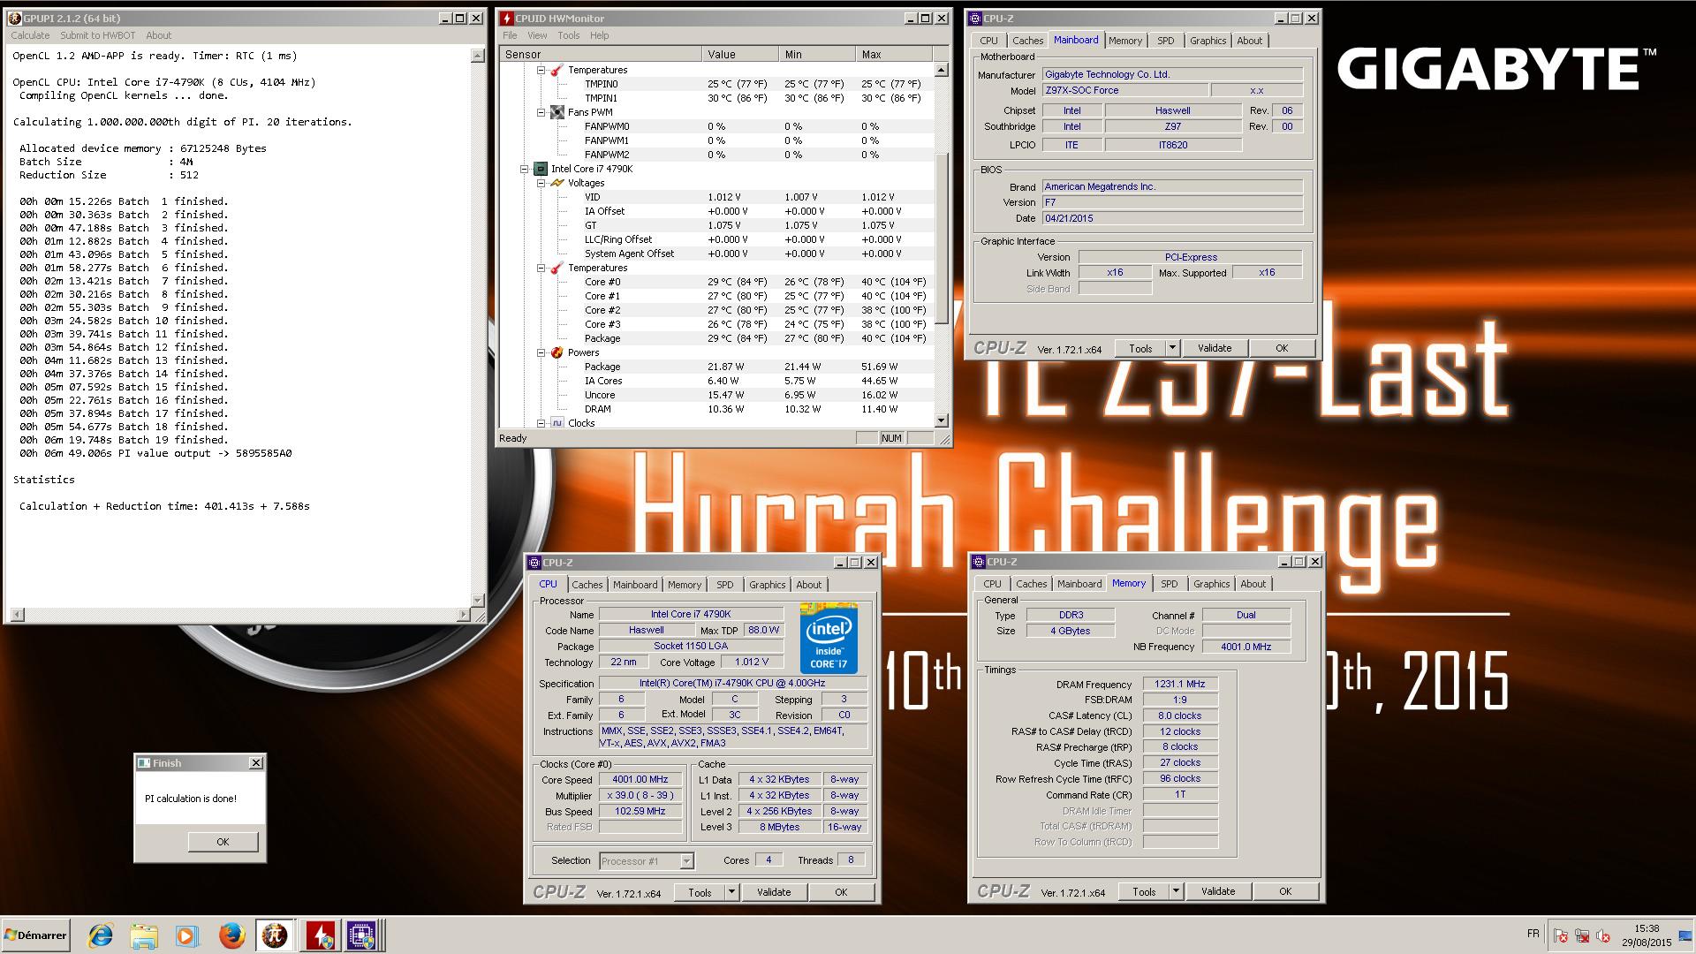Click the FR language indicator in the taskbar
The image size is (1696, 954).
pos(1533,934)
